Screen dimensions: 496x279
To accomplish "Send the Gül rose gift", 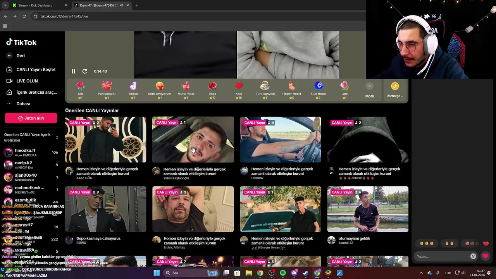I will tap(80, 90).
